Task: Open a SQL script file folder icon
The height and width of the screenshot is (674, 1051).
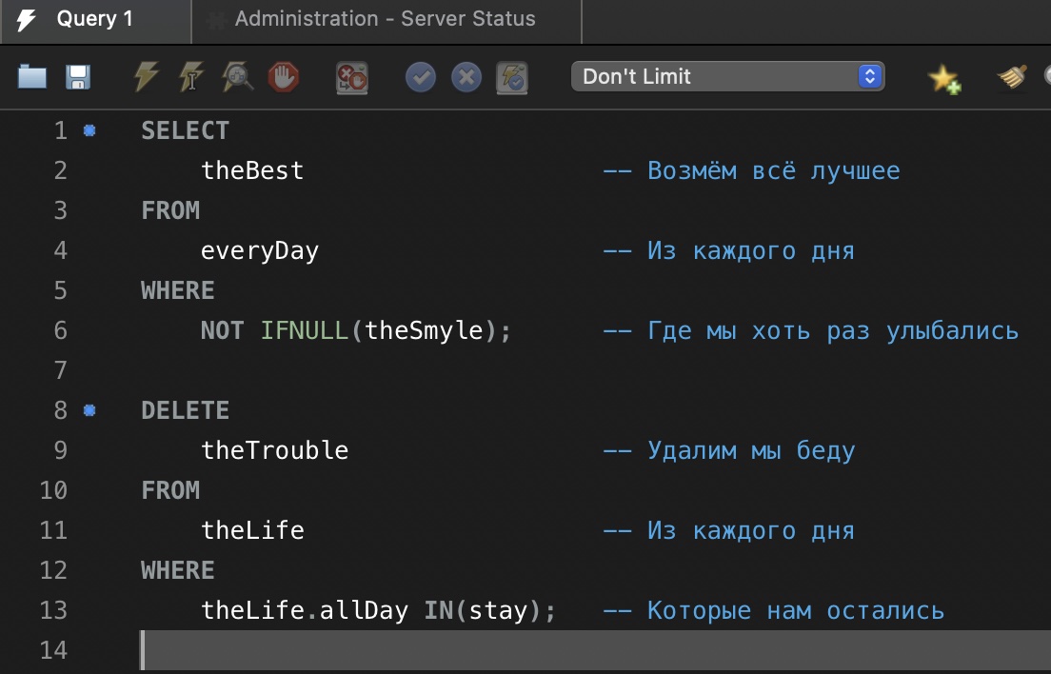Action: point(32,77)
